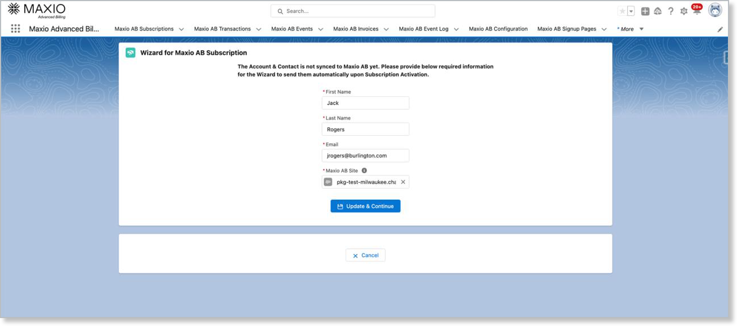Open the user profile avatar
This screenshot has width=737, height=326.
coord(715,10)
